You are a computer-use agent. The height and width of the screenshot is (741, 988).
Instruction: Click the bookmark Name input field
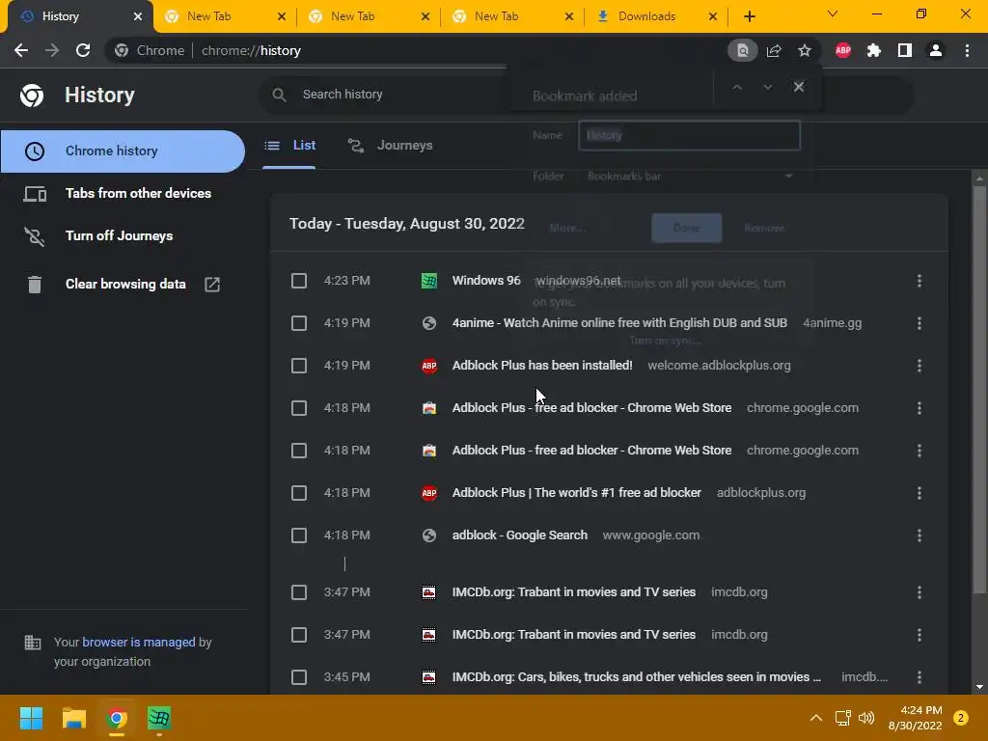(689, 135)
